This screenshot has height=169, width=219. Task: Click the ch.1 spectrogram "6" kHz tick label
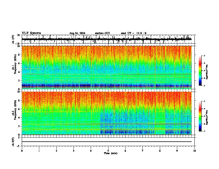click(x=19, y=63)
